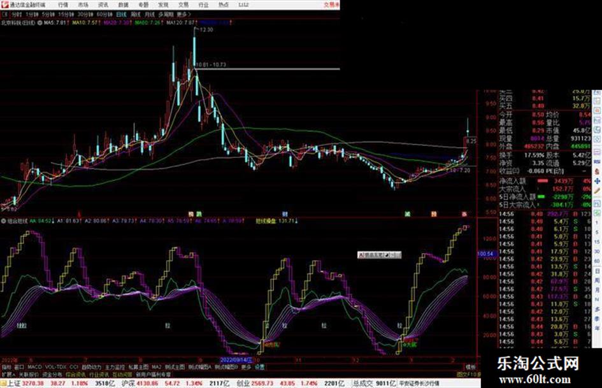Switch chart to 1分钟 period
Screen dimensions: 602x388
point(32,15)
